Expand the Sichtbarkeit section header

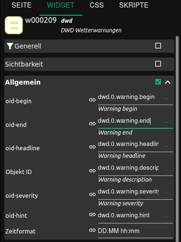click(89, 64)
